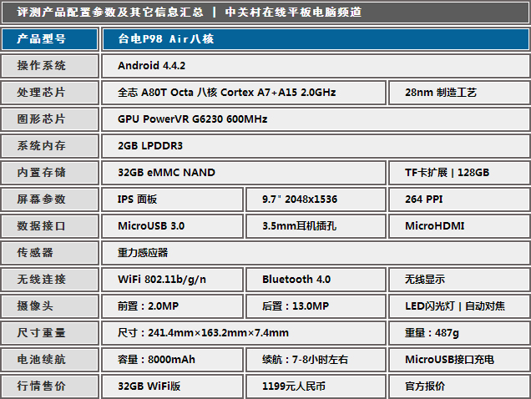The width and height of the screenshot is (531, 399).
Task: Select the '官方报价' cell
Action: pyautogui.click(x=459, y=386)
